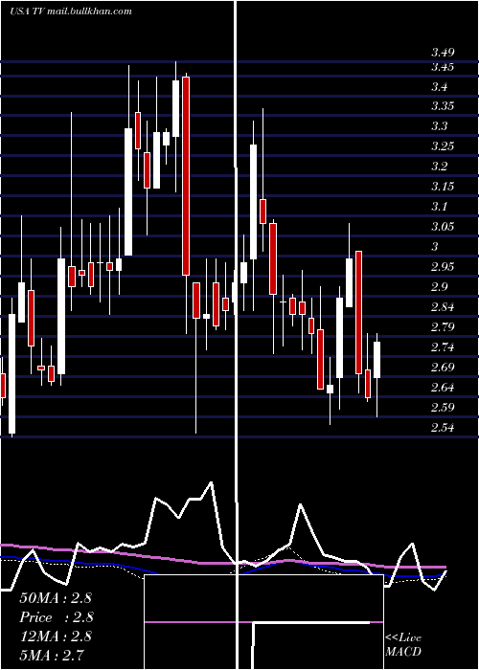The image size is (479, 670).
Task: Click the 2.69 price axis label
Action: click(443, 368)
